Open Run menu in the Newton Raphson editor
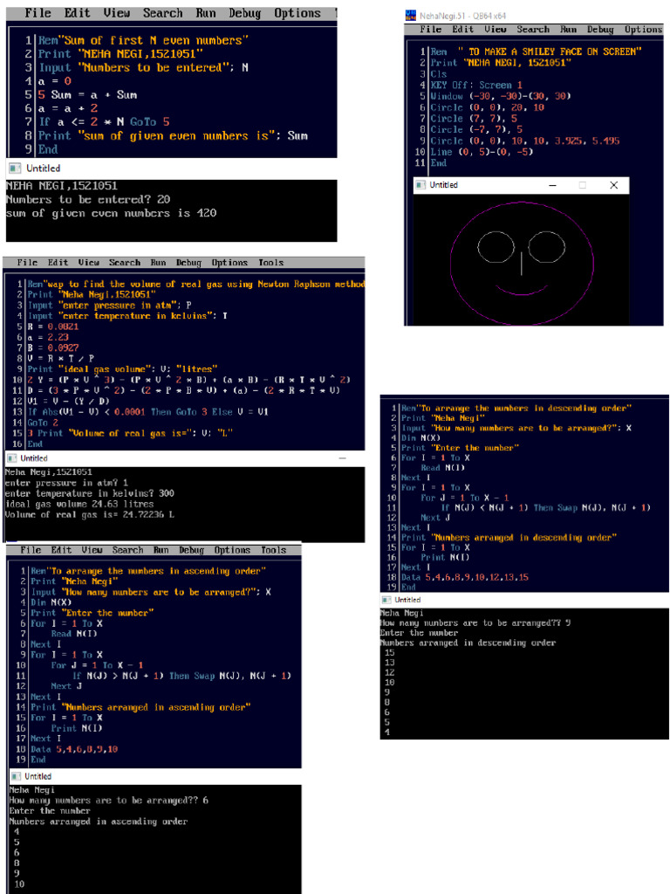 coord(159,263)
